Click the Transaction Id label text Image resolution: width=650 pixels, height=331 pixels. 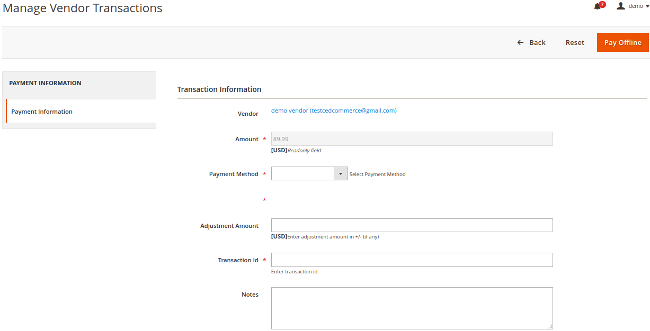coord(238,260)
